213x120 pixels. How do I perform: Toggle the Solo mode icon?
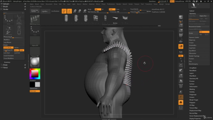181,102
